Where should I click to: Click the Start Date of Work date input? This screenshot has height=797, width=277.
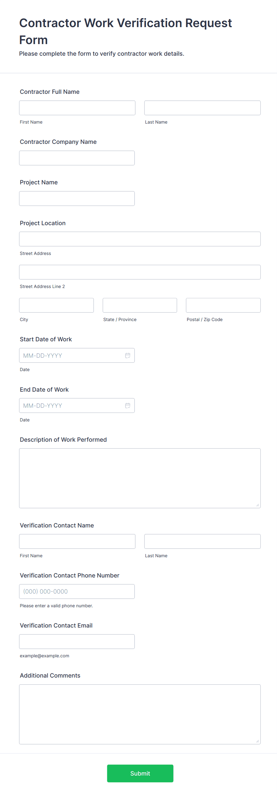77,356
